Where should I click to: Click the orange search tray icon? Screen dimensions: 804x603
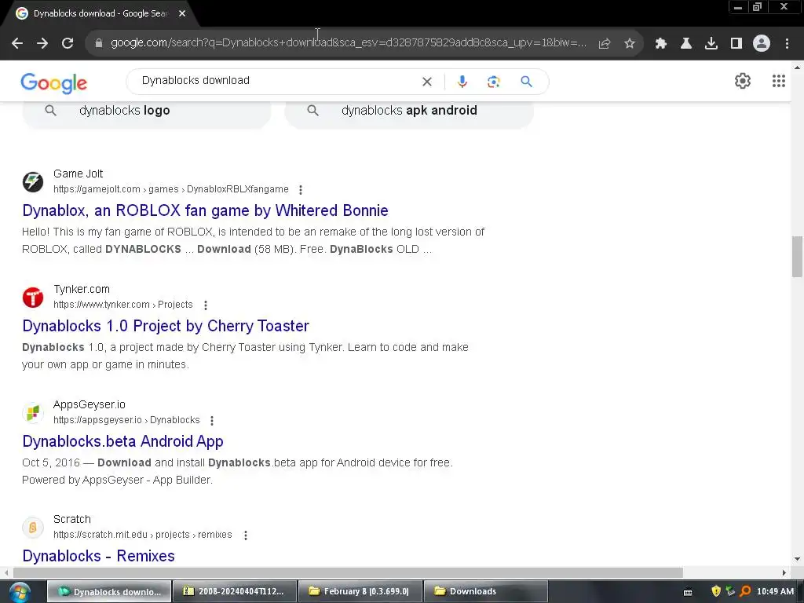click(x=745, y=592)
